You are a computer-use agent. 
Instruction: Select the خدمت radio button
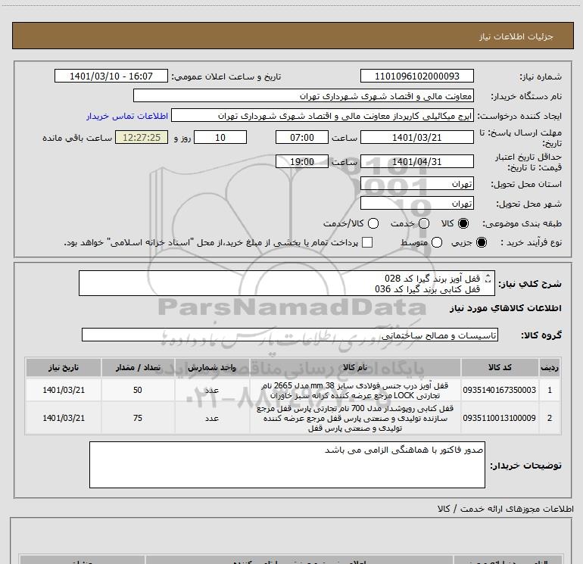[x=424, y=223]
